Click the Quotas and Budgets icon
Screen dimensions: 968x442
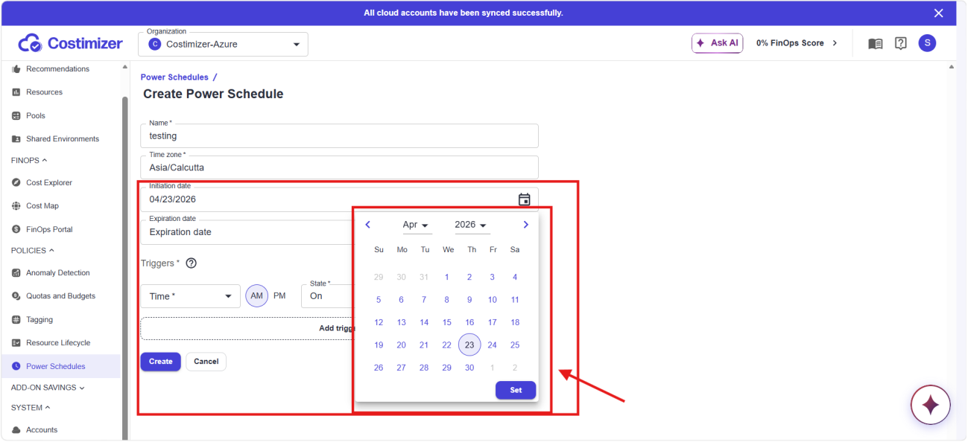(16, 296)
